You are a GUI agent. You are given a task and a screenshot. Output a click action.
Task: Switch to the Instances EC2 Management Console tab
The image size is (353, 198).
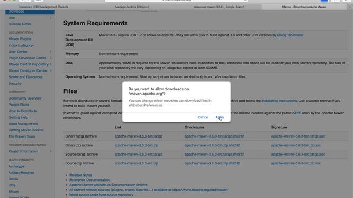(x=44, y=7)
